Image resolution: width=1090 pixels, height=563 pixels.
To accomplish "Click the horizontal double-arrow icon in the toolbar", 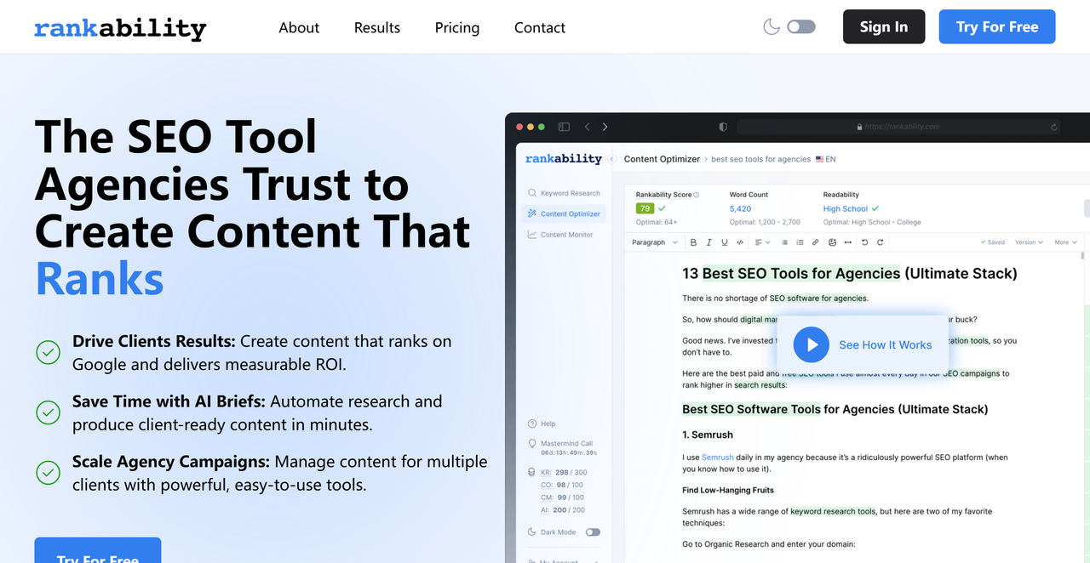I will [848, 242].
